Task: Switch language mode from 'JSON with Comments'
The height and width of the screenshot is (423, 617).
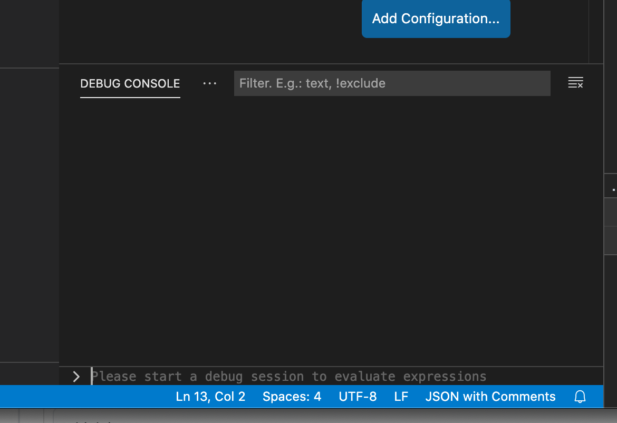Action: coord(490,397)
